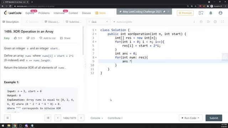The width and height of the screenshot is (228, 128).
Task: Open the LeetCode home logo
Action: point(13,13)
